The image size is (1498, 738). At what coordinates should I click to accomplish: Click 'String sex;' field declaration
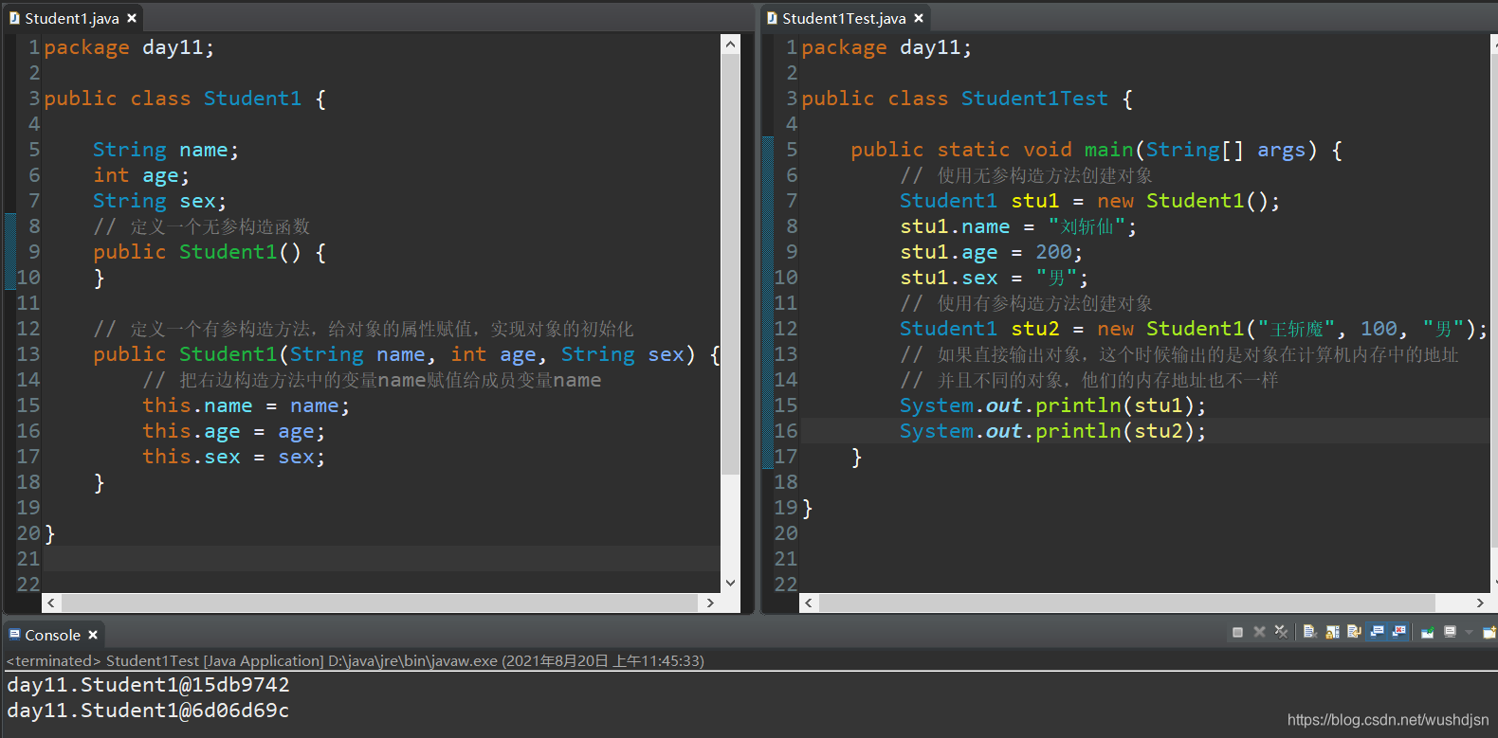(x=159, y=201)
